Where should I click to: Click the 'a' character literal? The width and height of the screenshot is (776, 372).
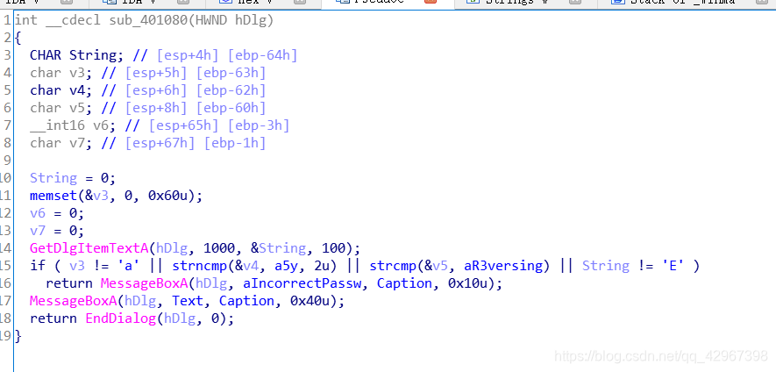[129, 266]
